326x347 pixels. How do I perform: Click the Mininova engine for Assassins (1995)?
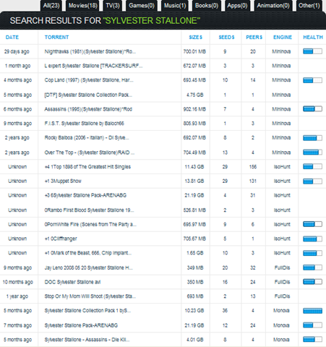pyautogui.click(x=281, y=109)
